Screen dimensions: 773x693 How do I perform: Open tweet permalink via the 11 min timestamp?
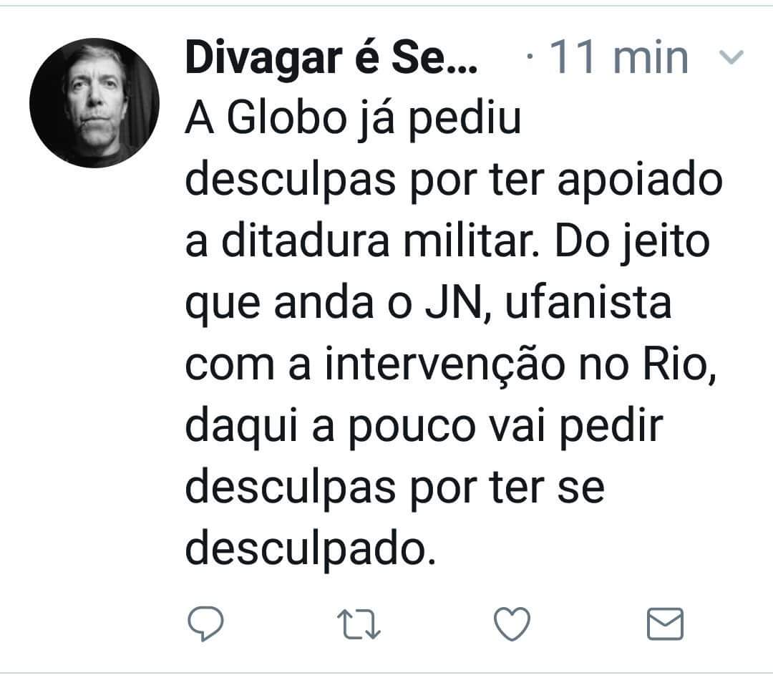(x=618, y=58)
